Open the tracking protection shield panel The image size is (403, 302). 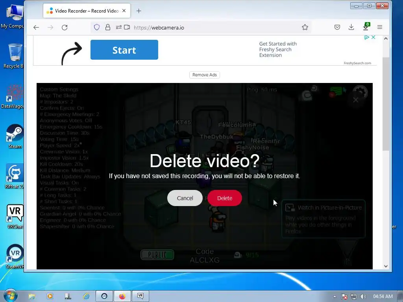tap(97, 27)
